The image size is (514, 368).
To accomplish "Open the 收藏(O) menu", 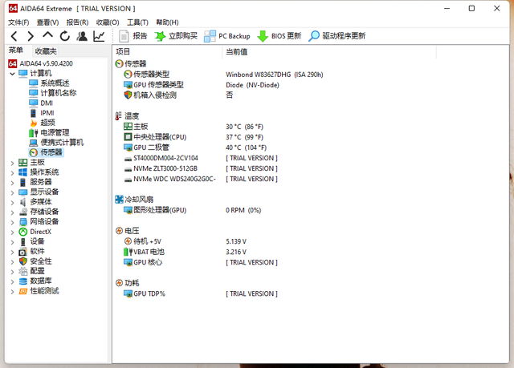I will pos(108,22).
